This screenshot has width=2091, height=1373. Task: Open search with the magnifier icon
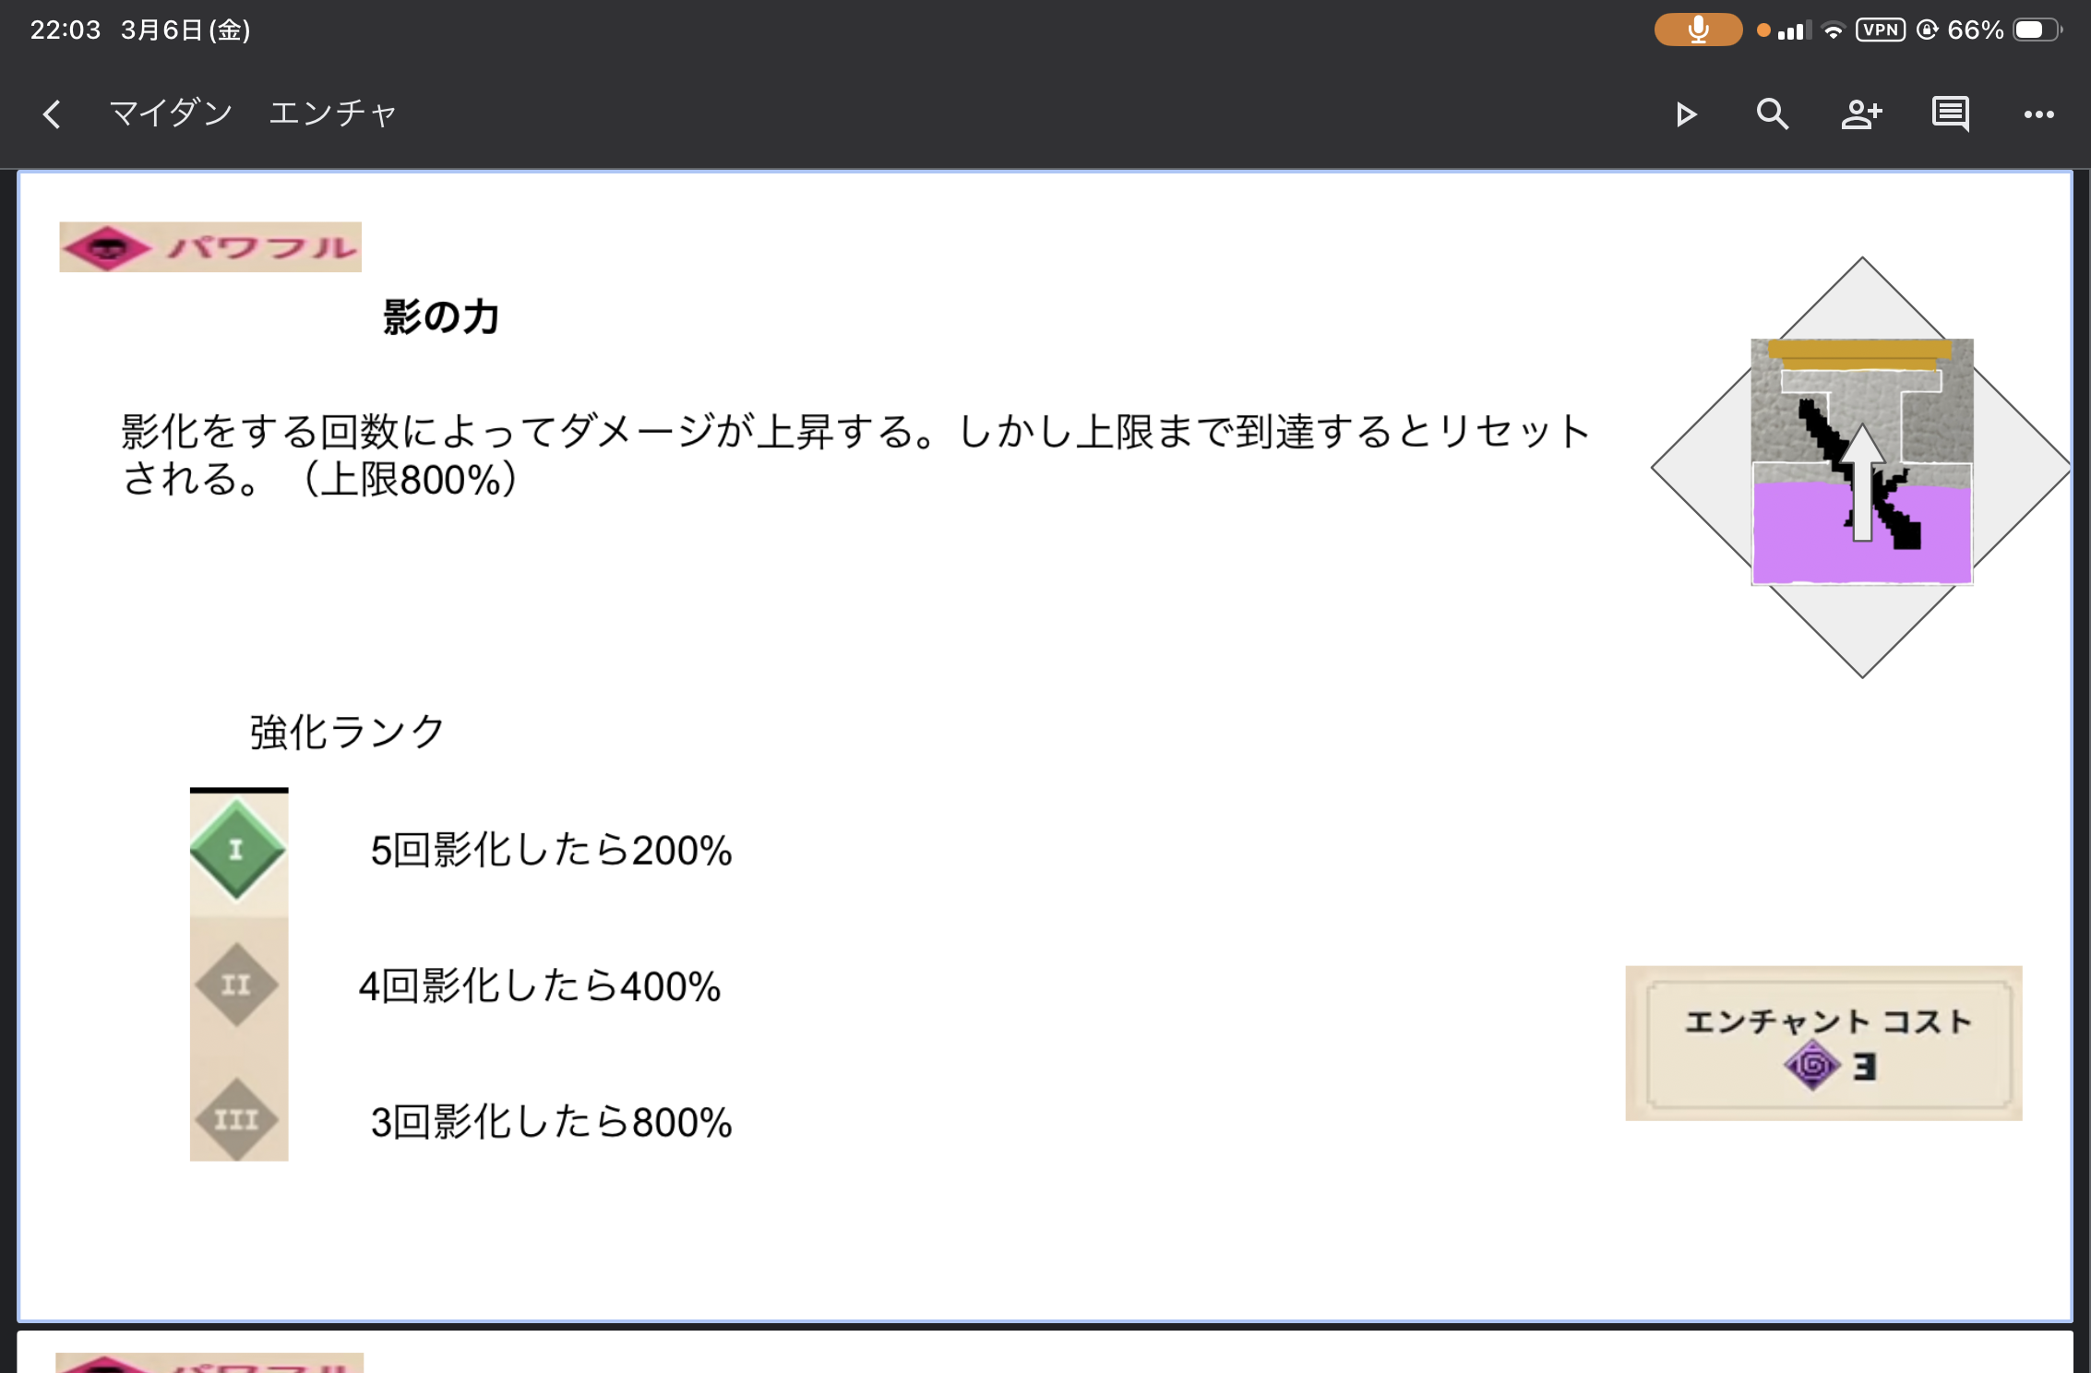tap(1772, 114)
